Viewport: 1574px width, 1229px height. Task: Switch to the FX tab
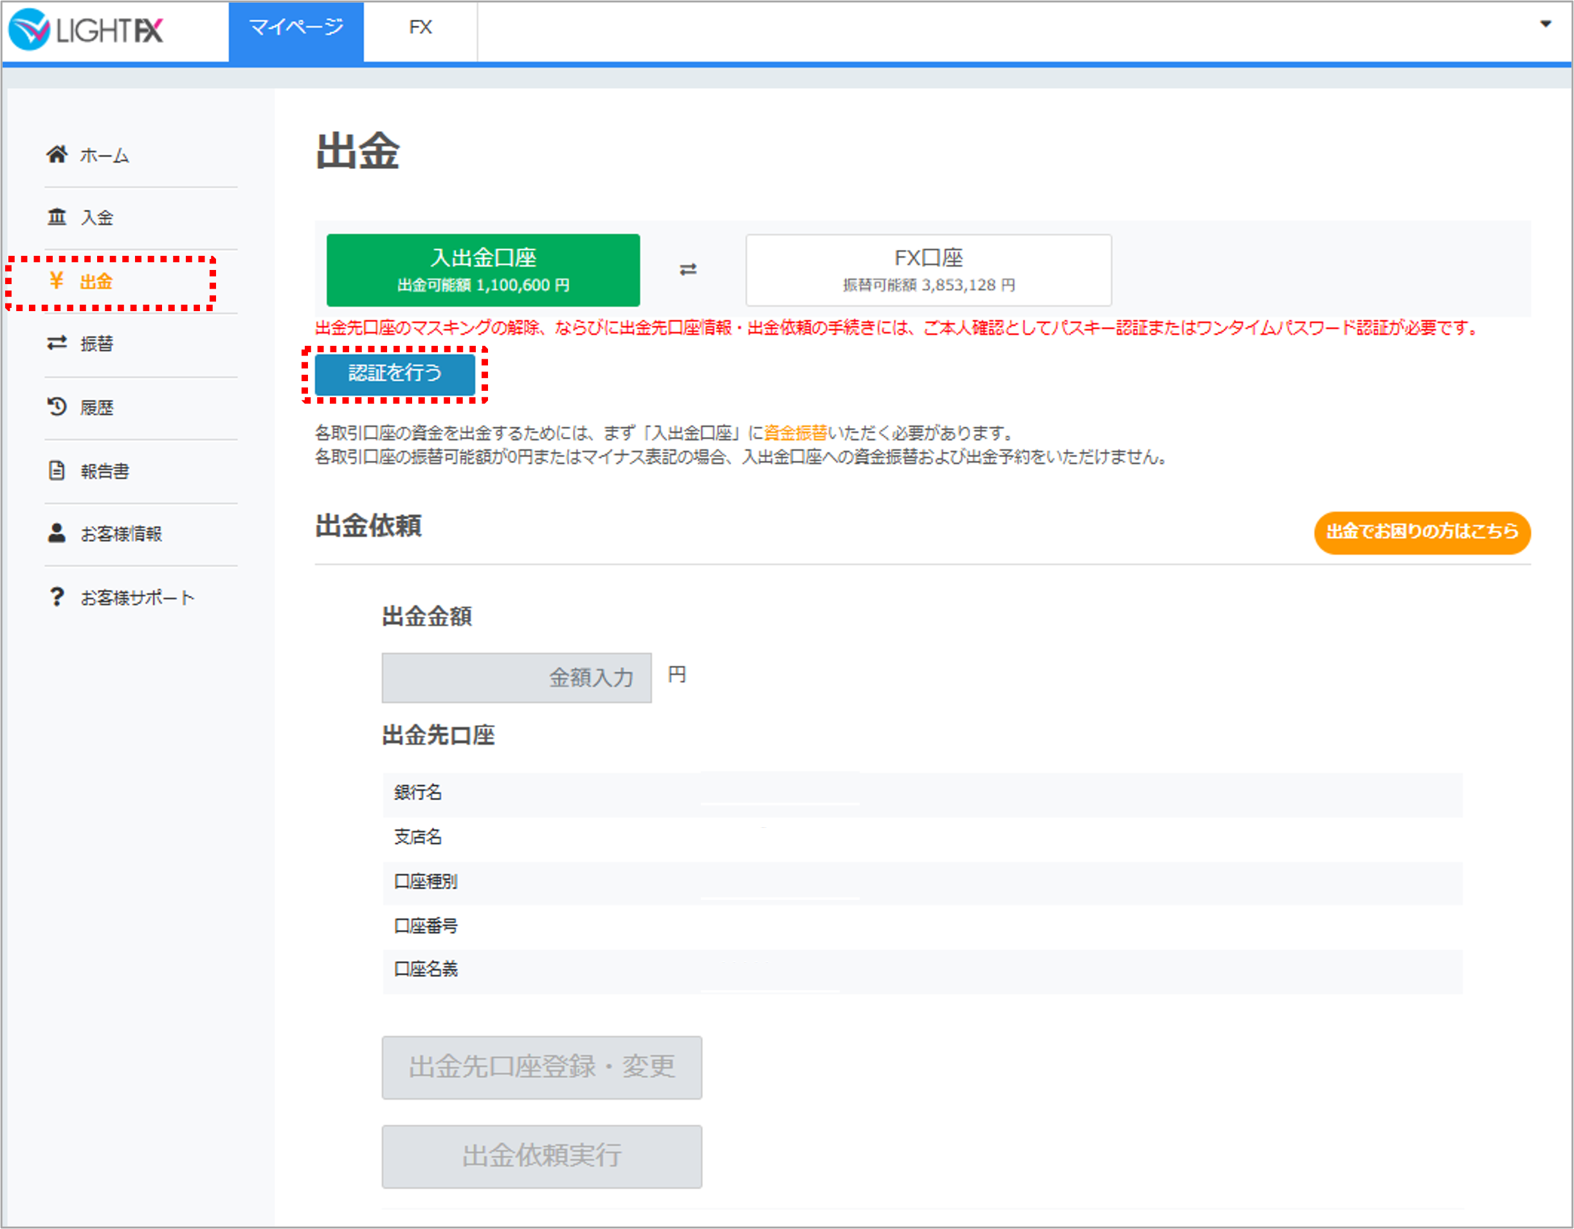(x=421, y=29)
